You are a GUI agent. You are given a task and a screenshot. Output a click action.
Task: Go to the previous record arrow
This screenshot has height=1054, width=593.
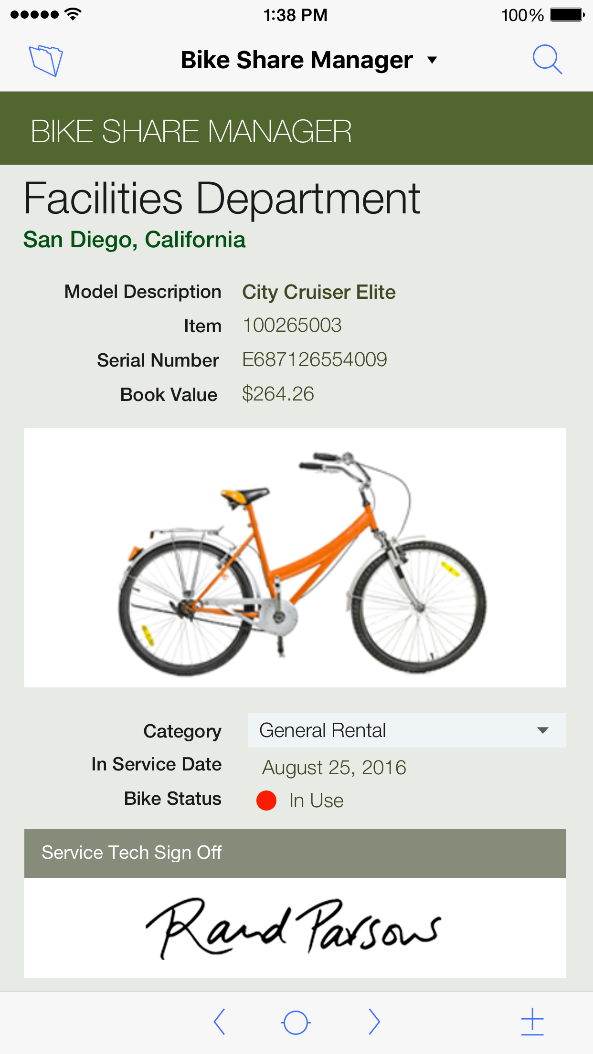(219, 1022)
